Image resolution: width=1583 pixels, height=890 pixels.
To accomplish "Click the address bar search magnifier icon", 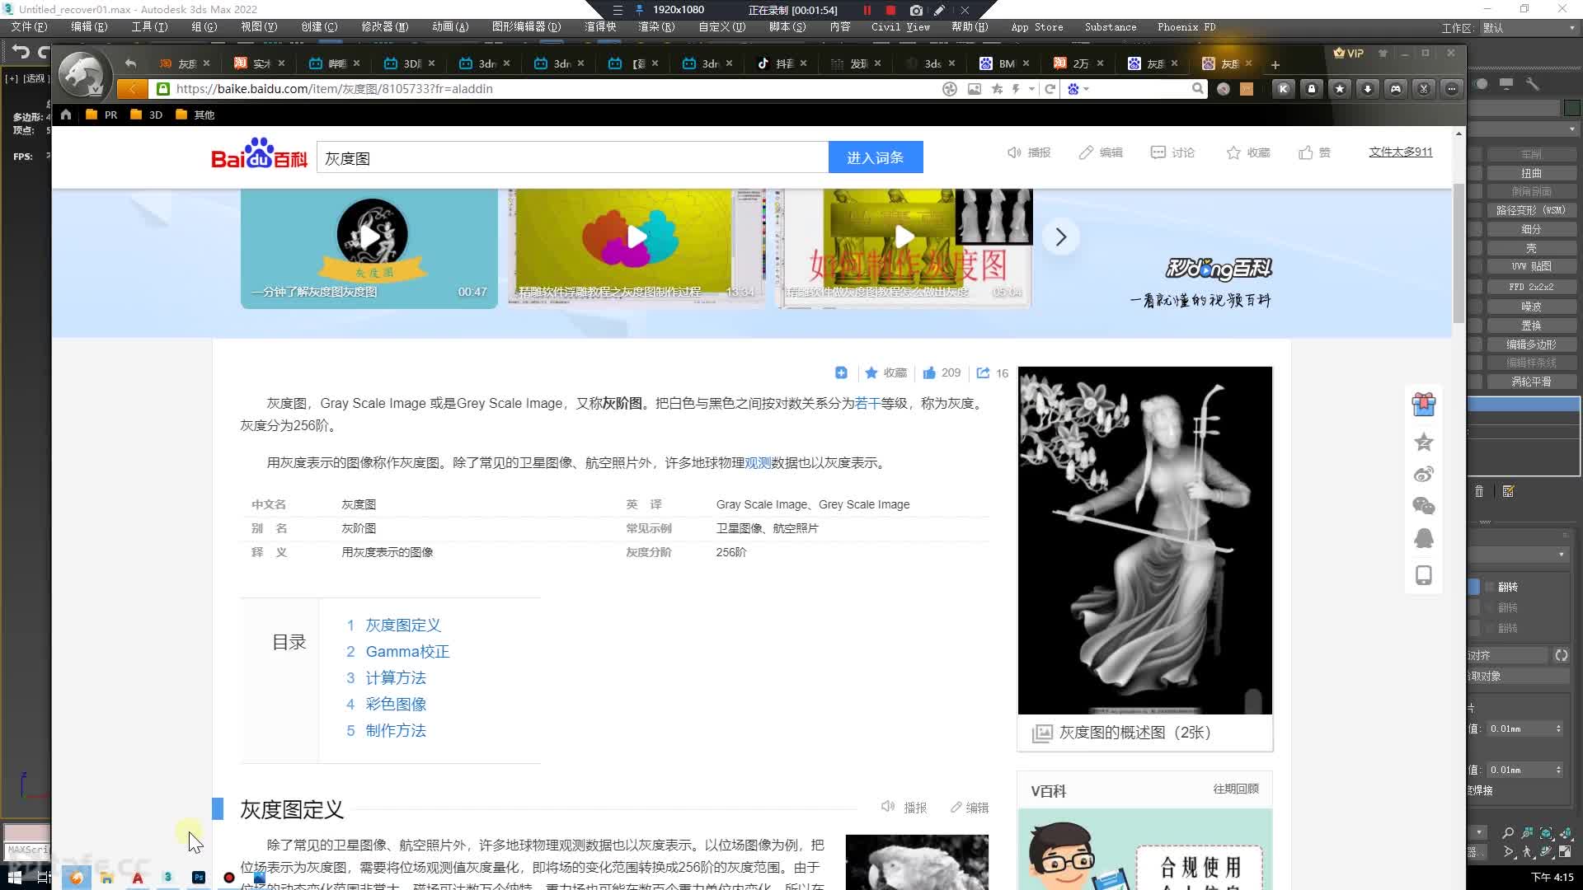I will pyautogui.click(x=1197, y=89).
